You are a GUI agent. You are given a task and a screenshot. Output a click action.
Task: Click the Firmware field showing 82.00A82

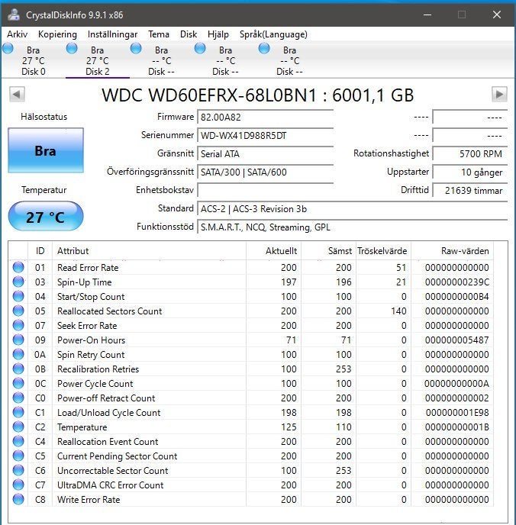point(265,118)
